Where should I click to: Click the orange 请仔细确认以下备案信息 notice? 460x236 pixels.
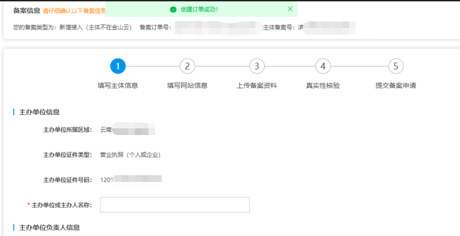[x=74, y=11]
